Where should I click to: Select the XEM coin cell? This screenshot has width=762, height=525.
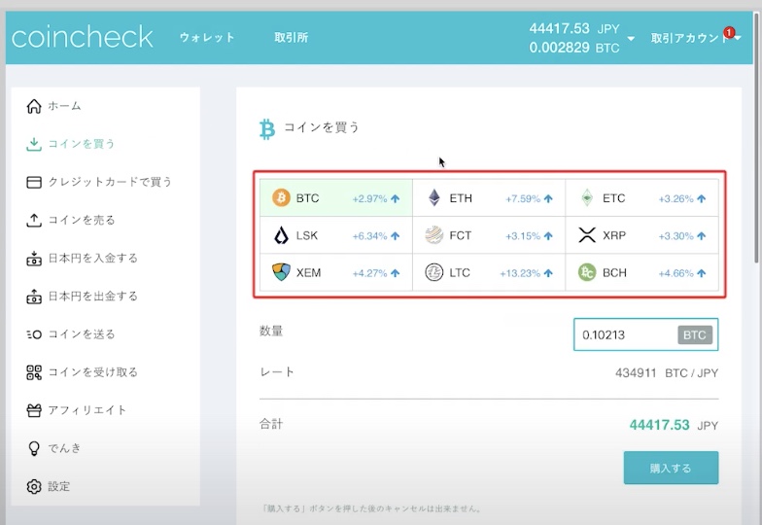pyautogui.click(x=336, y=272)
